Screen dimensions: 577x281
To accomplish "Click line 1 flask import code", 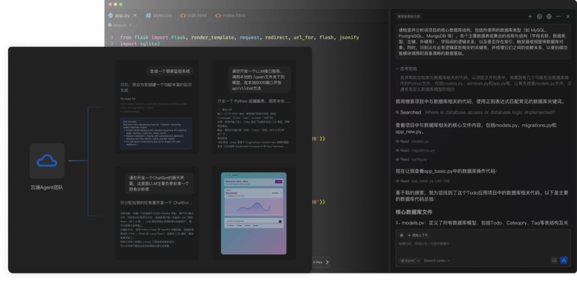I will [x=239, y=37].
